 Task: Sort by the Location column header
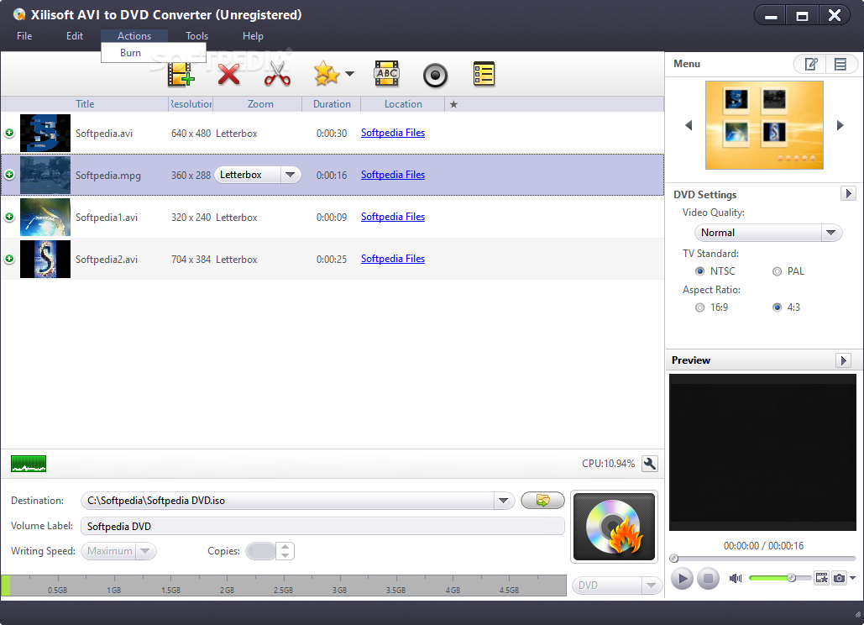403,104
